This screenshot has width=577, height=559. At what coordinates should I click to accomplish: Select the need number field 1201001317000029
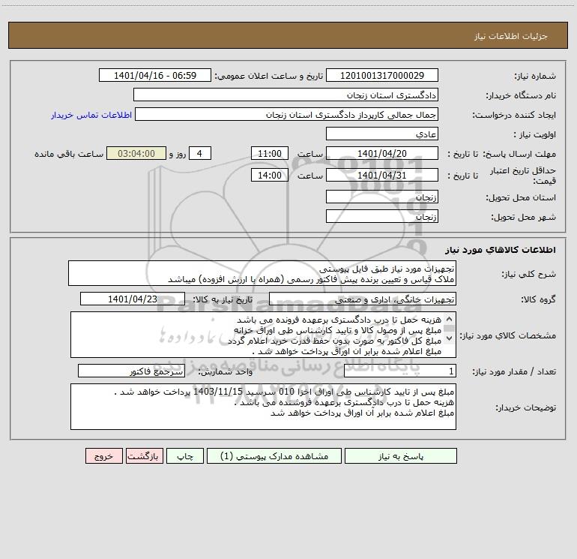382,75
